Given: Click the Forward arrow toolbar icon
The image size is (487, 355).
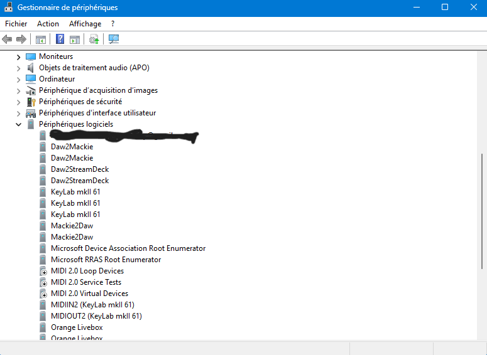Looking at the screenshot, I should pyautogui.click(x=21, y=40).
